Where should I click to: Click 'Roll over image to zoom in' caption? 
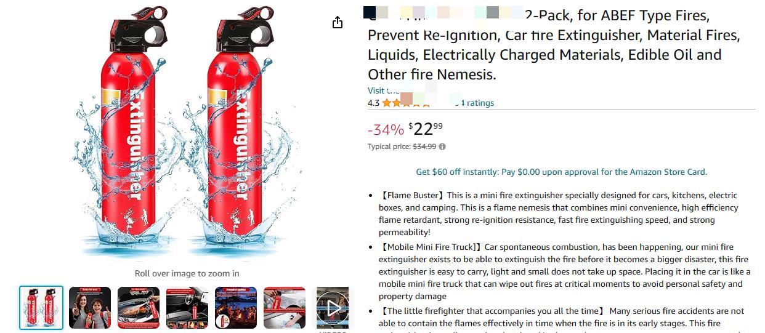(x=187, y=273)
